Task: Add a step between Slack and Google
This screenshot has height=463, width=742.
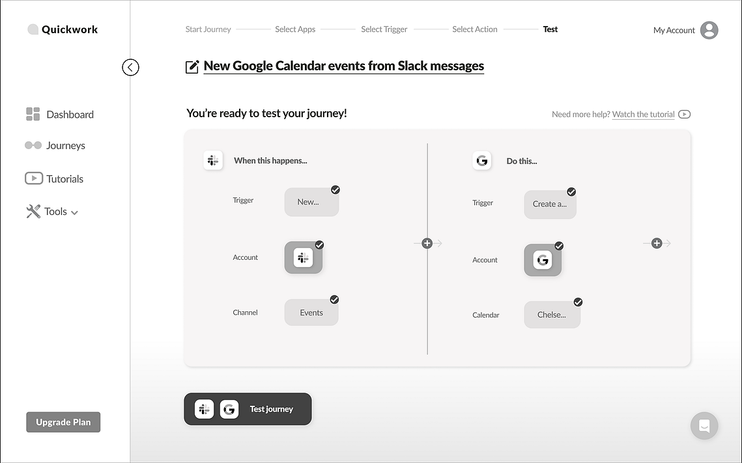Action: pyautogui.click(x=427, y=243)
